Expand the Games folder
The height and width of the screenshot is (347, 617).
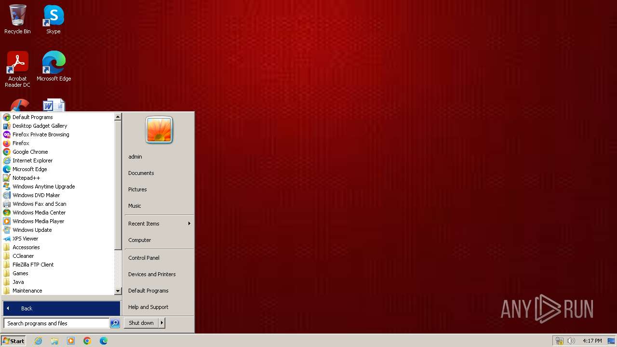[20, 273]
